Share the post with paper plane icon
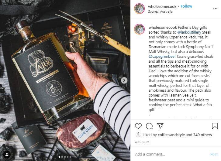 pyautogui.click(x=160, y=126)
